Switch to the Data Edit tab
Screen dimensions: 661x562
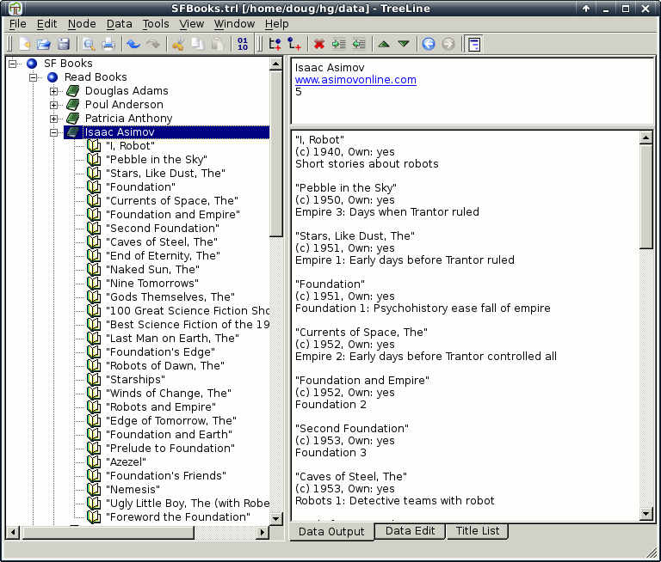(410, 531)
